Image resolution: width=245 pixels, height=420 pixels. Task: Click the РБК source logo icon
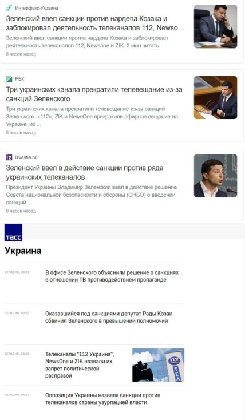(9, 79)
